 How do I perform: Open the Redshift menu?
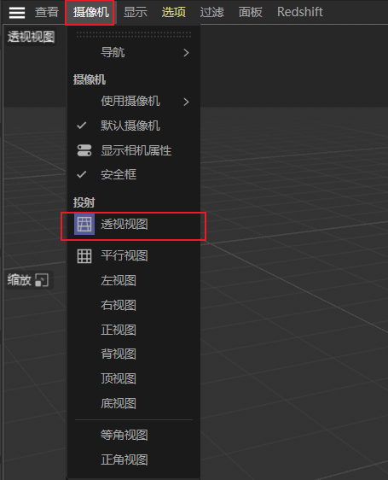pos(300,12)
